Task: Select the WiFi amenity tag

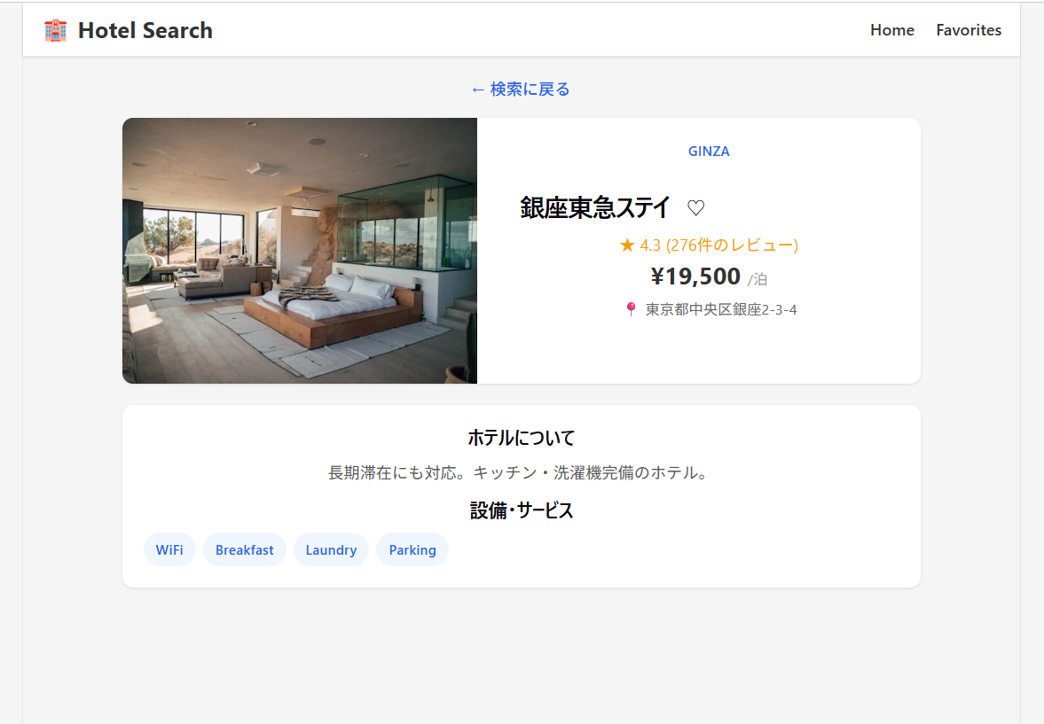Action: click(x=169, y=549)
